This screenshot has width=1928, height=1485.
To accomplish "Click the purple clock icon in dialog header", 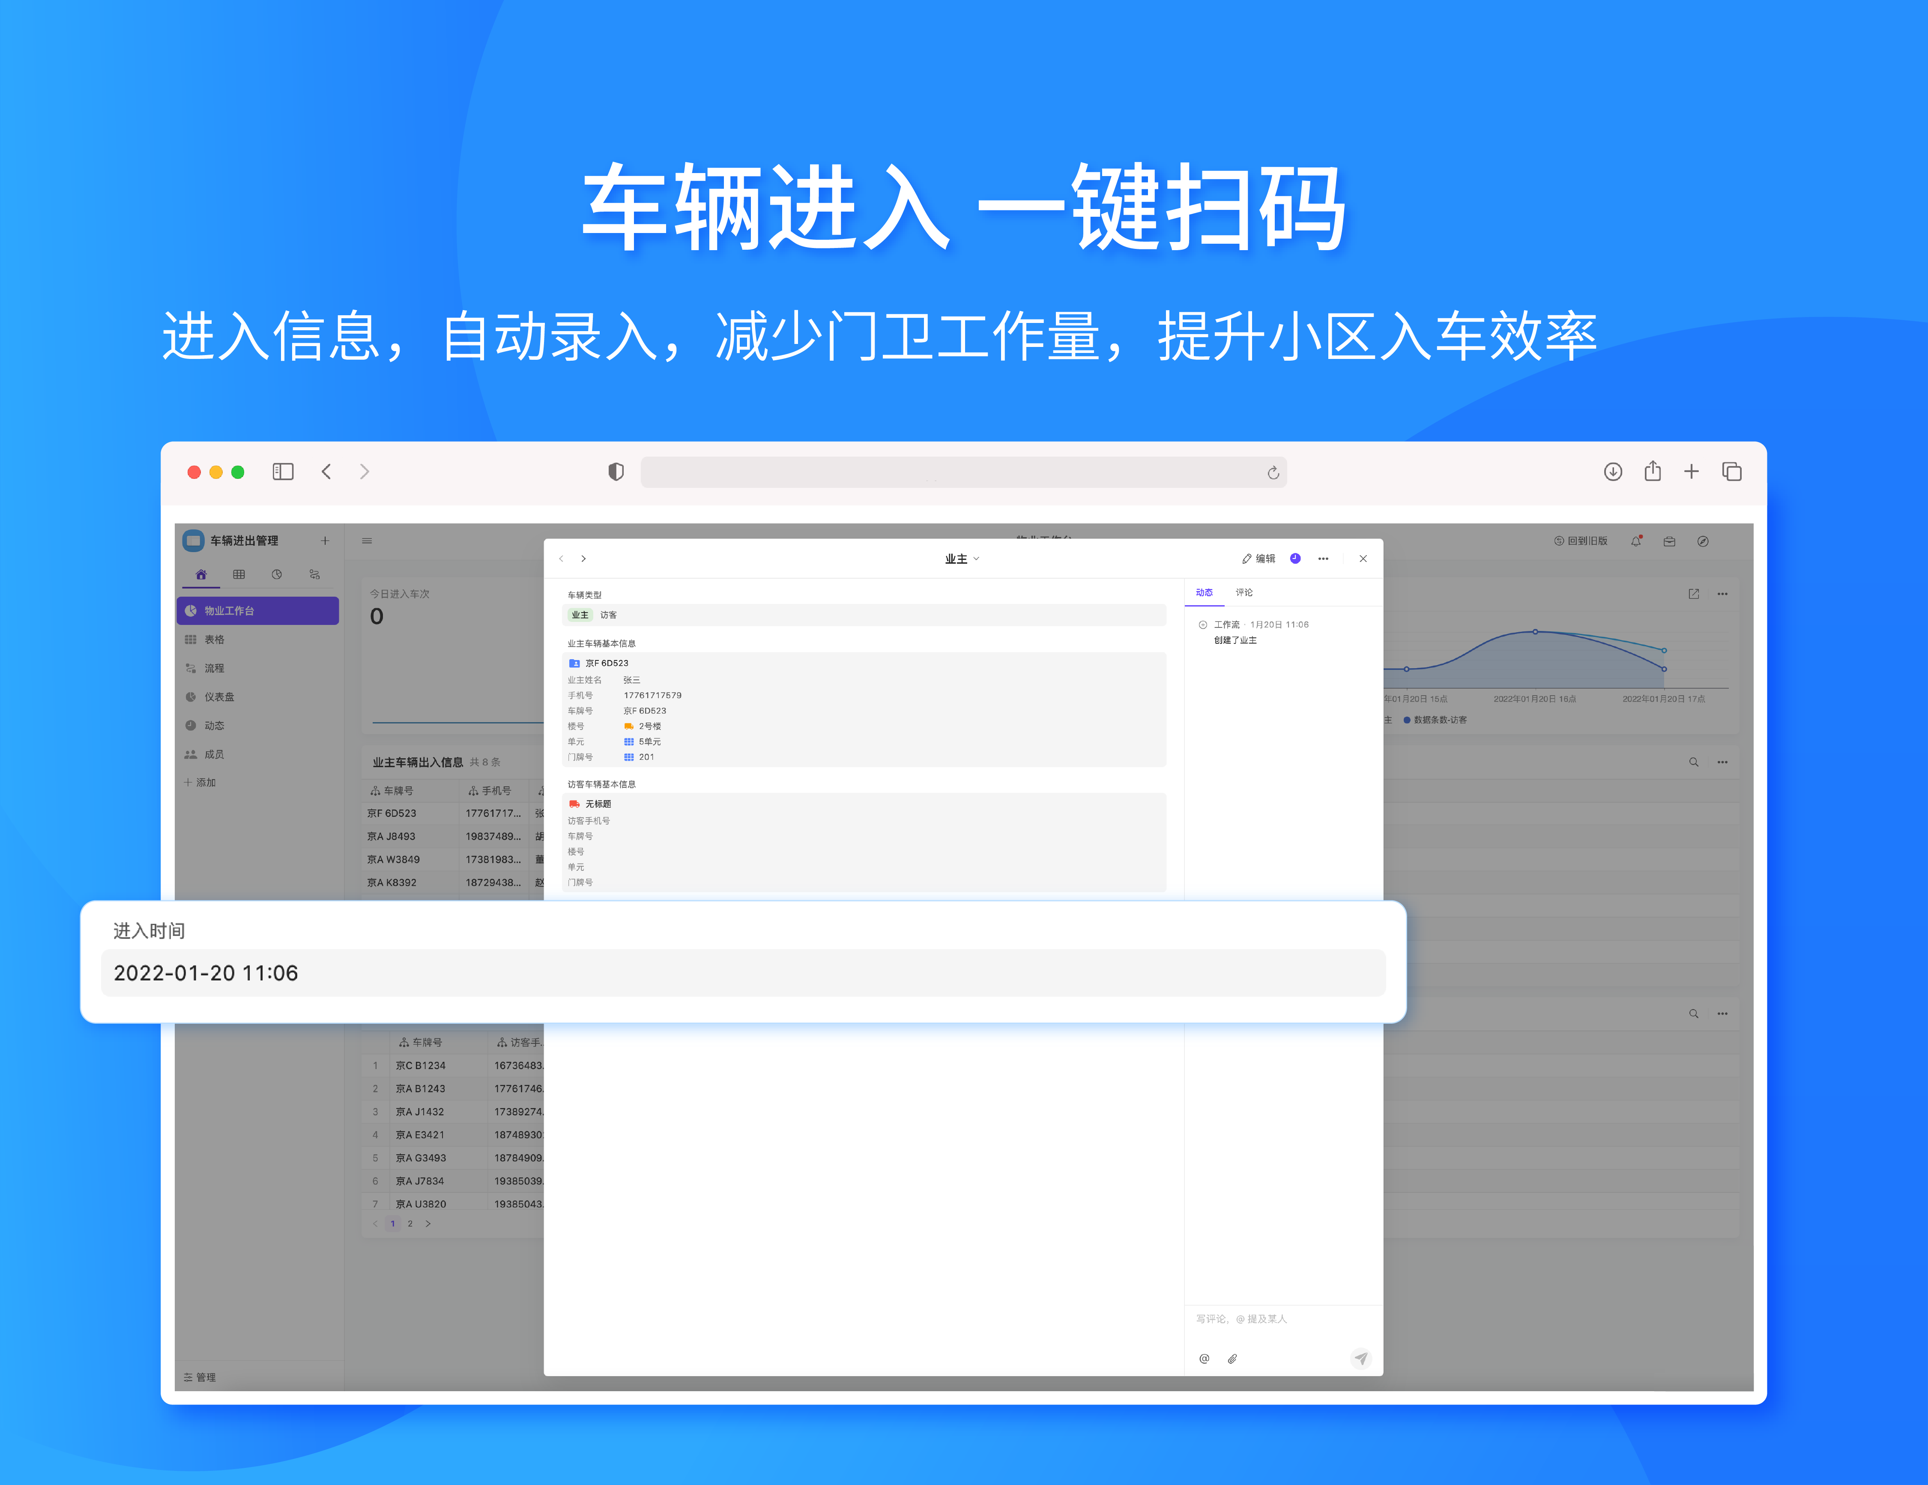I will [1295, 558].
